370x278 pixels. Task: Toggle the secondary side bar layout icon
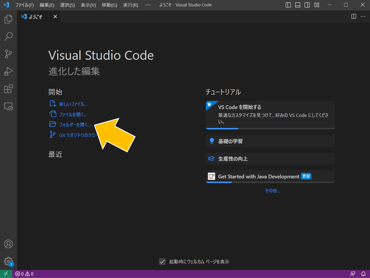[307, 5]
